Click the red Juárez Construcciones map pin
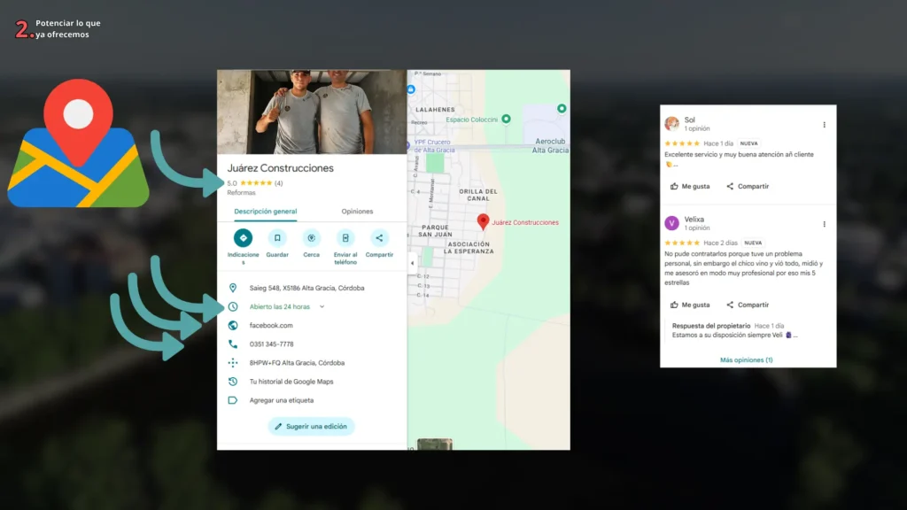 pos(483,220)
